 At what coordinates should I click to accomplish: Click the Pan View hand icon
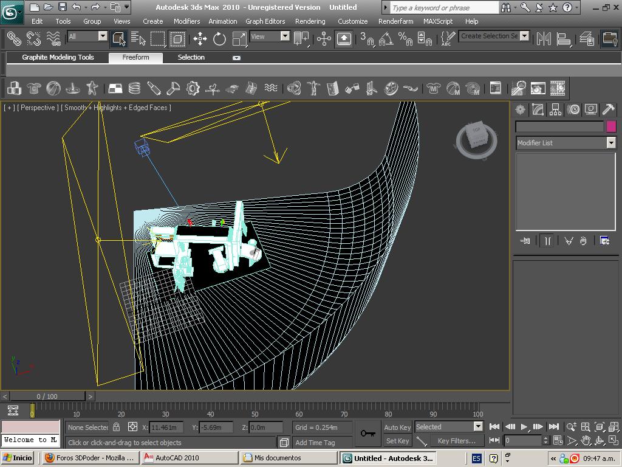click(x=586, y=440)
